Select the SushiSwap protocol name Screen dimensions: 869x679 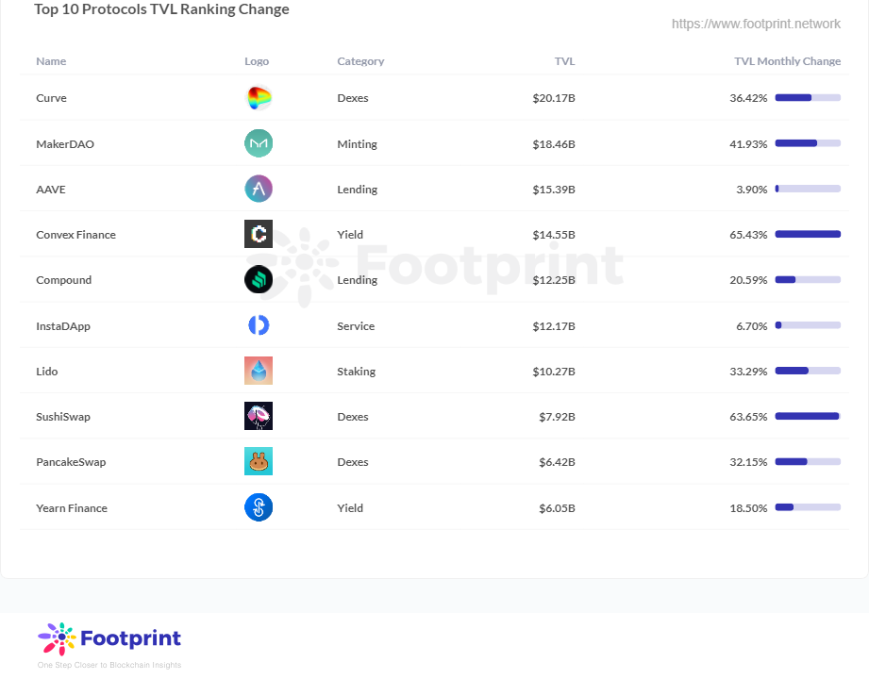pos(63,417)
